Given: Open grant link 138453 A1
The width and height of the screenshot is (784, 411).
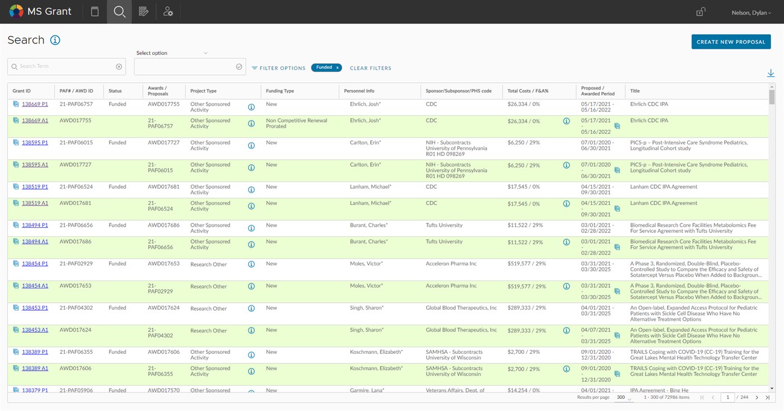Looking at the screenshot, I should (x=35, y=330).
